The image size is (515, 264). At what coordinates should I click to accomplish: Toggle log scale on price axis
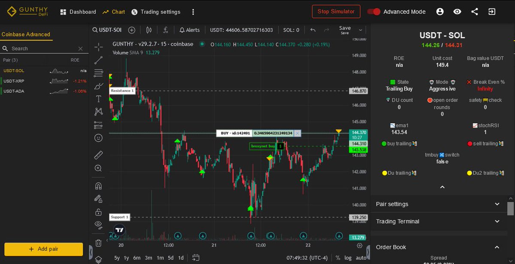[348, 258]
